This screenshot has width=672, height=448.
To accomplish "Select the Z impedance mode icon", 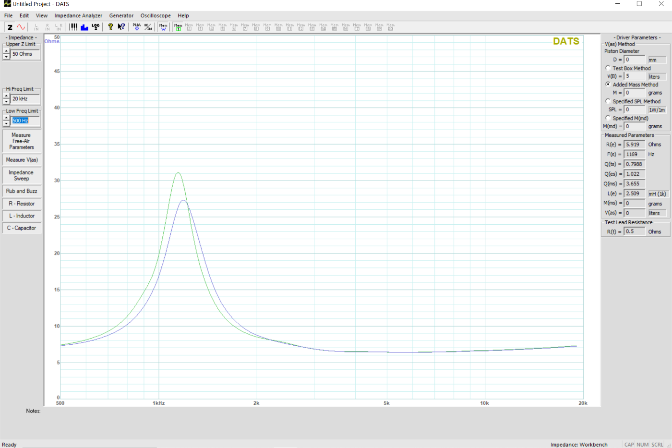I will point(10,27).
